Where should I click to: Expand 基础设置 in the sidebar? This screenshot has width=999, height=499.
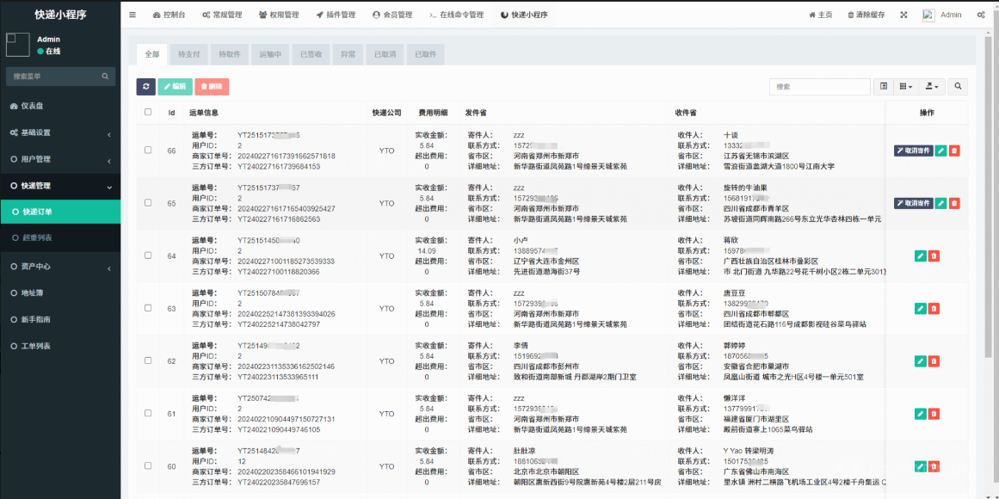pos(60,132)
